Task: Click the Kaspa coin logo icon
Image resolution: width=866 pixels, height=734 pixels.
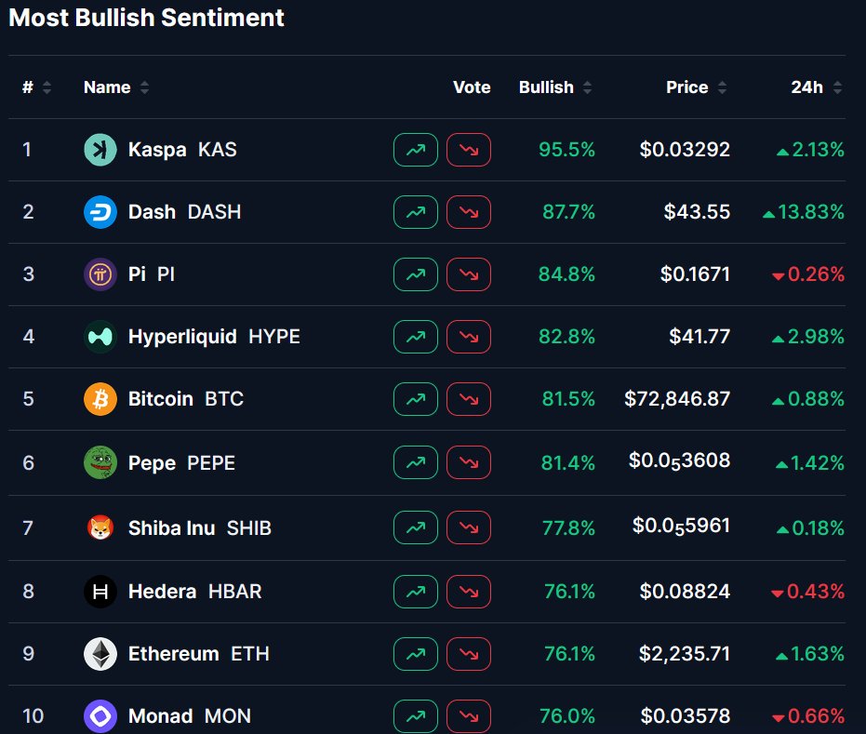Action: [100, 150]
